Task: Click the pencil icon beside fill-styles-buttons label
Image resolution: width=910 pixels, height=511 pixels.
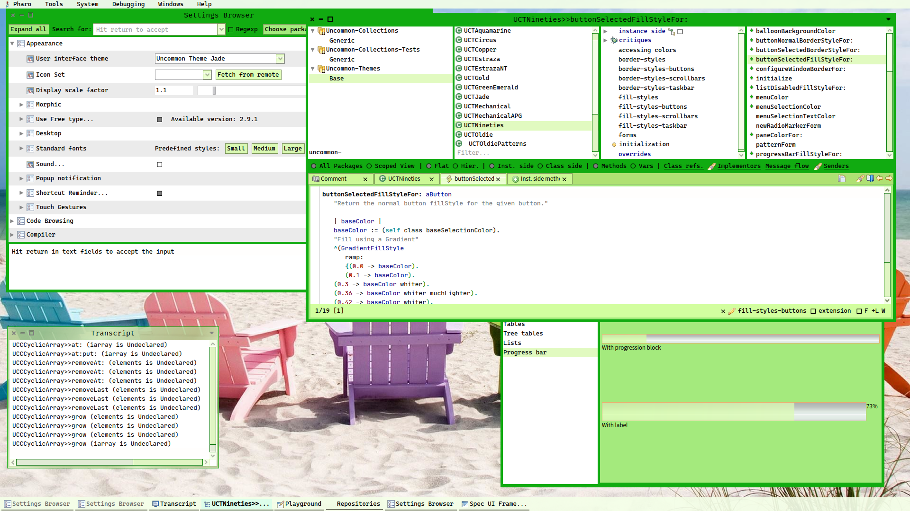Action: (x=732, y=311)
